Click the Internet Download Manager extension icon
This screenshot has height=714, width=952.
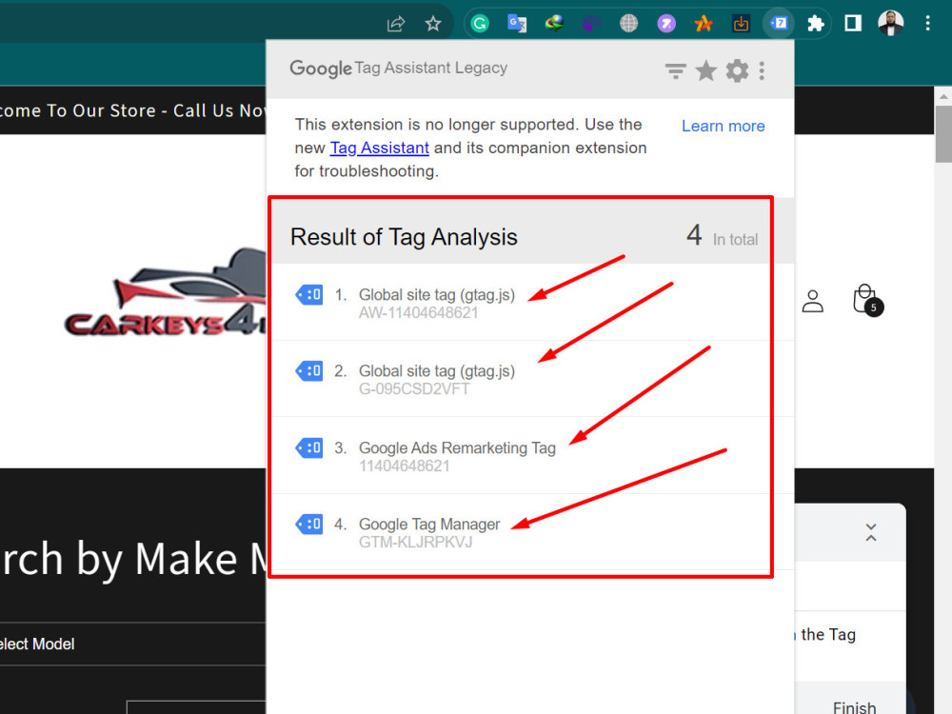[554, 24]
